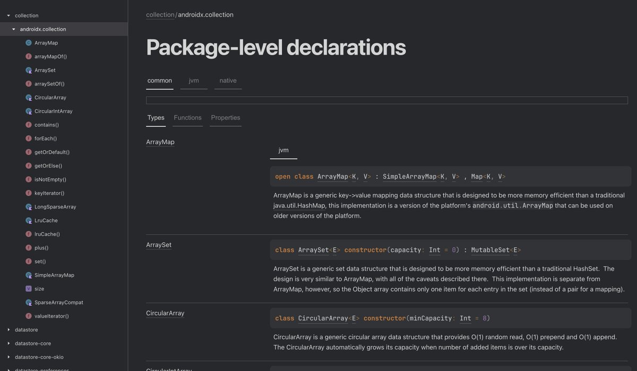Open the collection breadcrumb link
This screenshot has width=637, height=371.
[x=160, y=15]
